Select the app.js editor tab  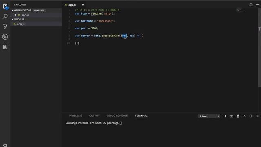coord(72,5)
